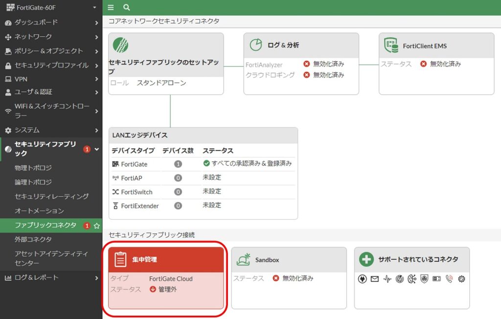Expand the ログ＆レポート menu section
501x319 pixels.
(x=51, y=277)
